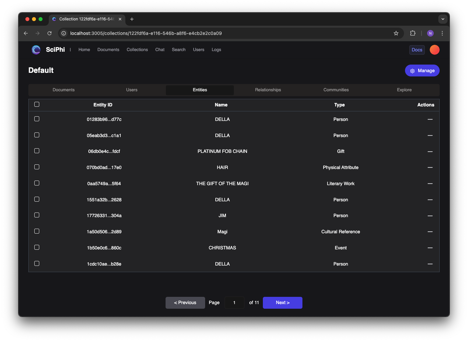Open actions dash for JIM row
The width and height of the screenshot is (468, 341).
click(430, 216)
